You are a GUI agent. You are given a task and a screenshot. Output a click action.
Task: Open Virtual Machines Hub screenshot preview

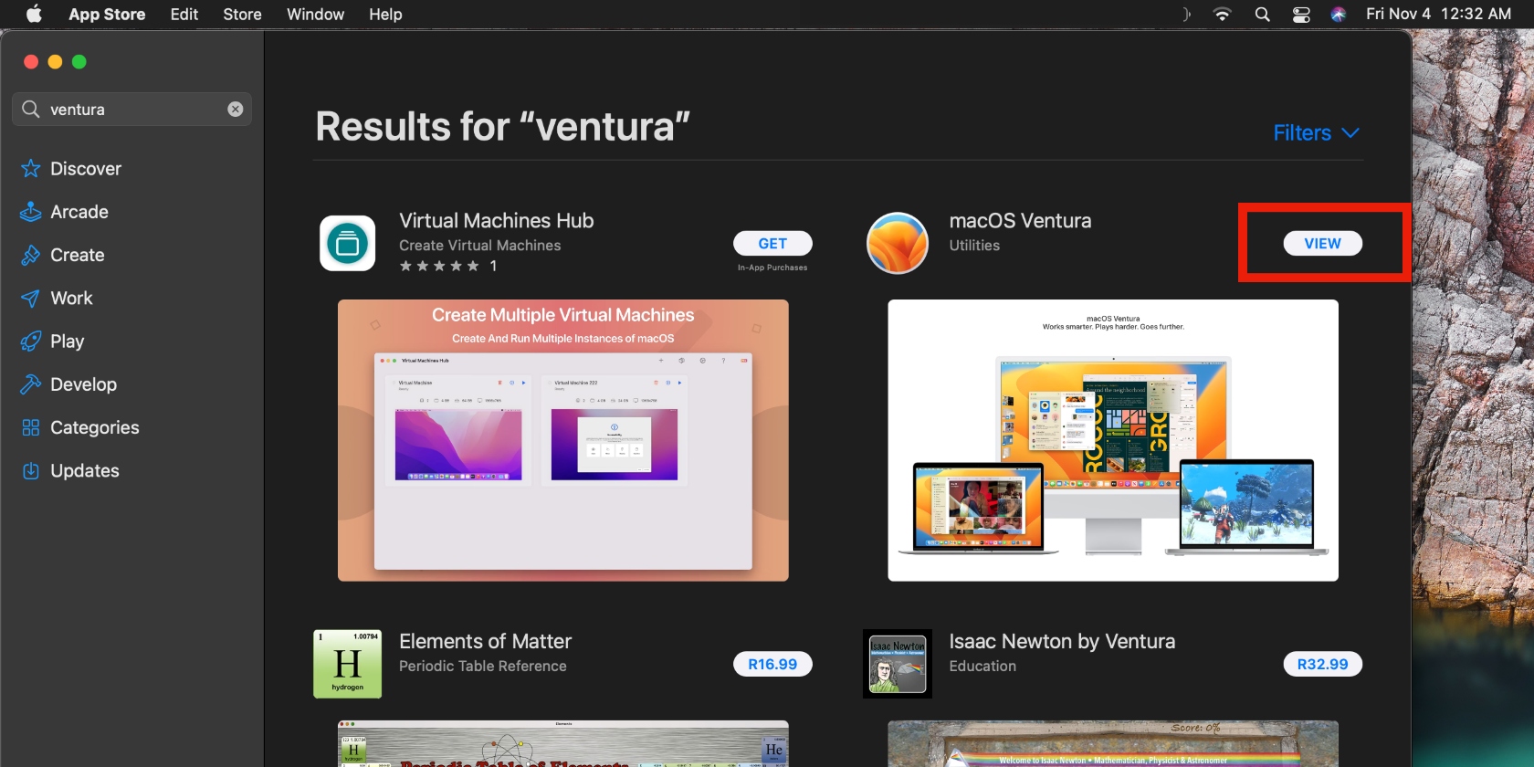[563, 440]
